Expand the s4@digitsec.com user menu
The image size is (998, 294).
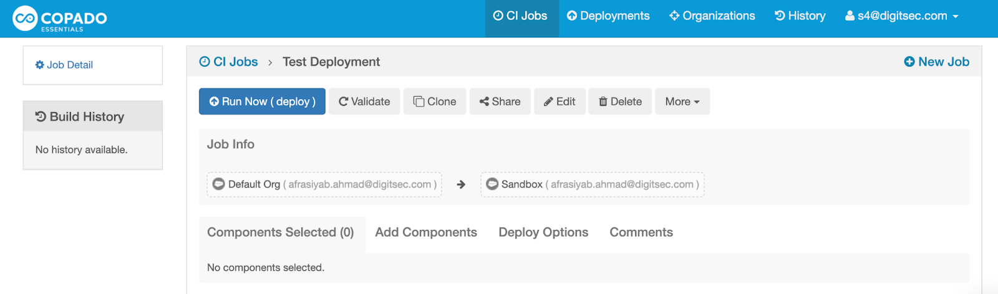[901, 16]
